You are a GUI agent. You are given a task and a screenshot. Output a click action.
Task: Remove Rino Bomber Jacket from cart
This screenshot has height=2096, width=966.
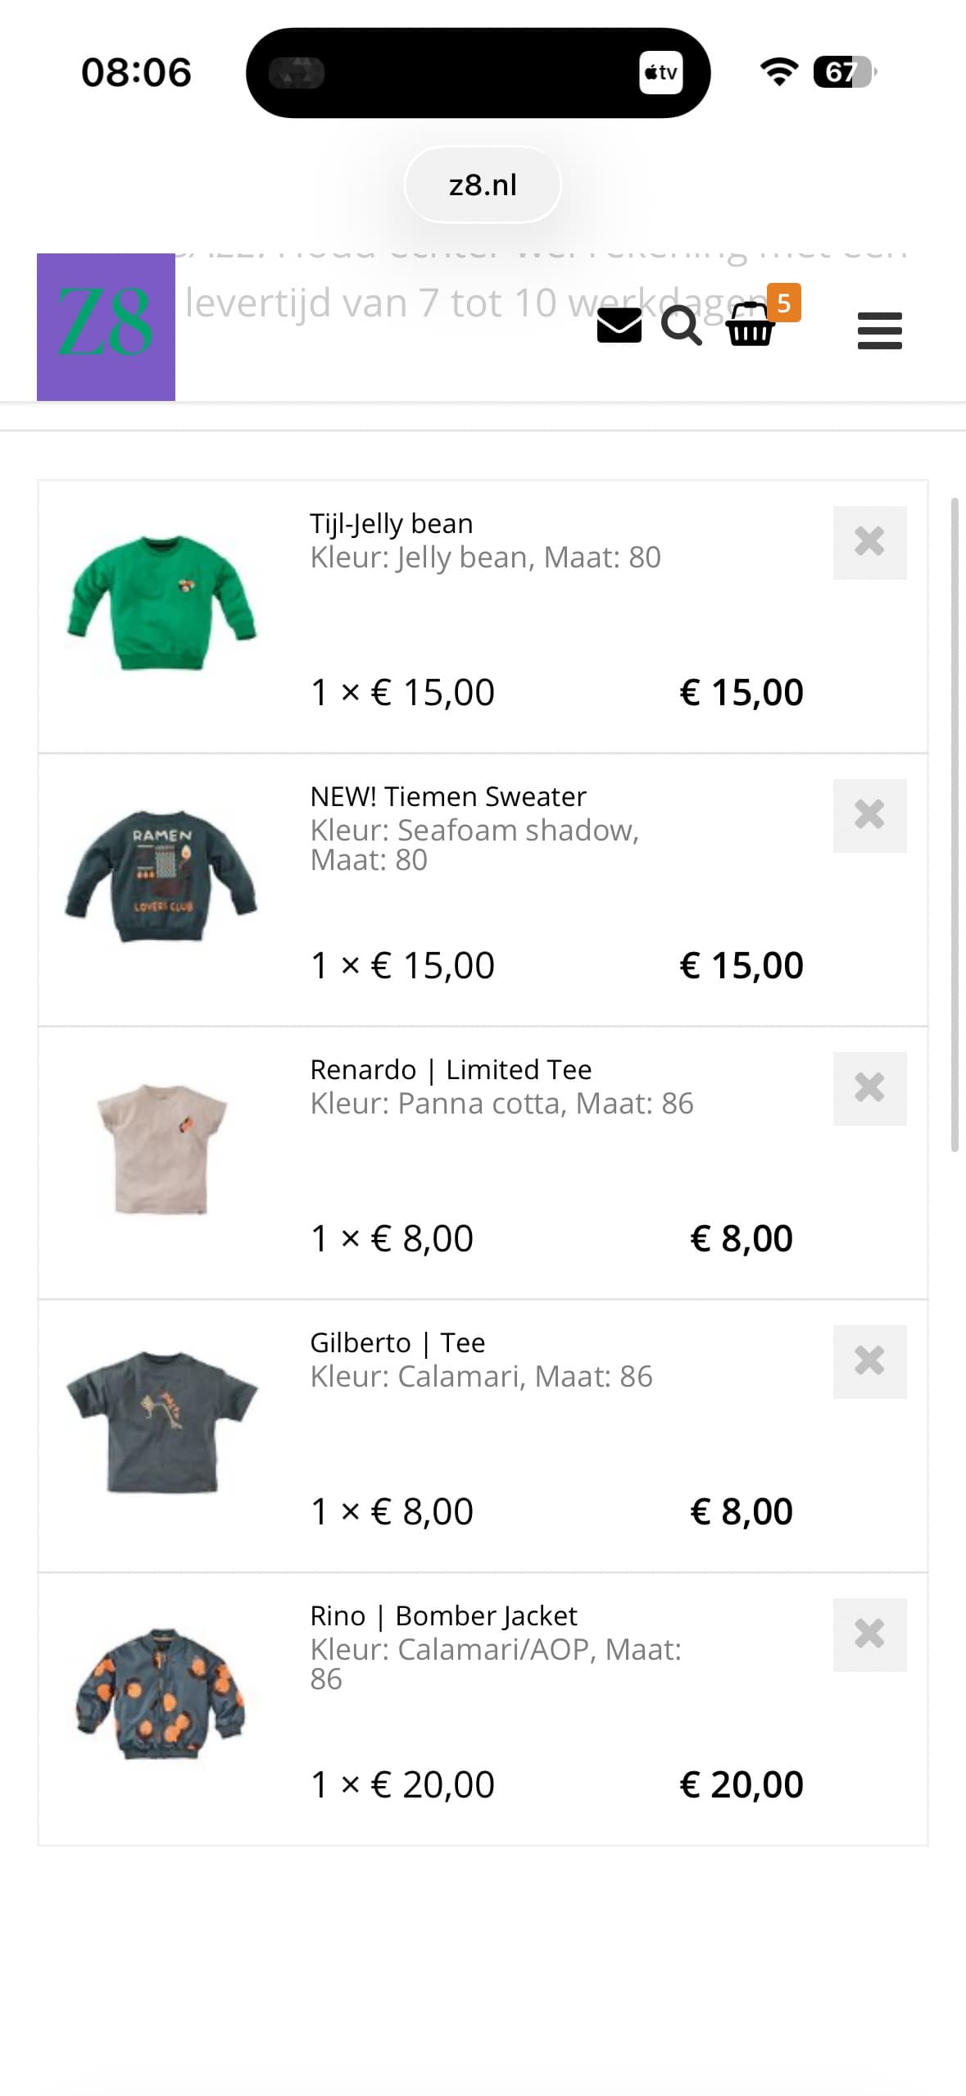[x=869, y=1634]
